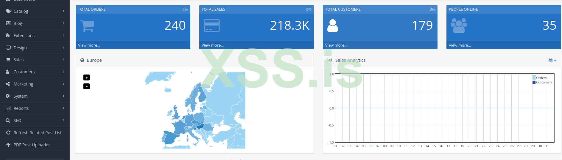Expand the Marketing menu chevron
The image size is (562, 160).
(x=63, y=84)
